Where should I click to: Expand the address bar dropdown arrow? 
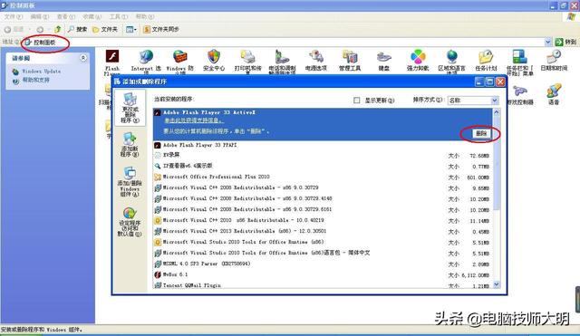pos(547,43)
